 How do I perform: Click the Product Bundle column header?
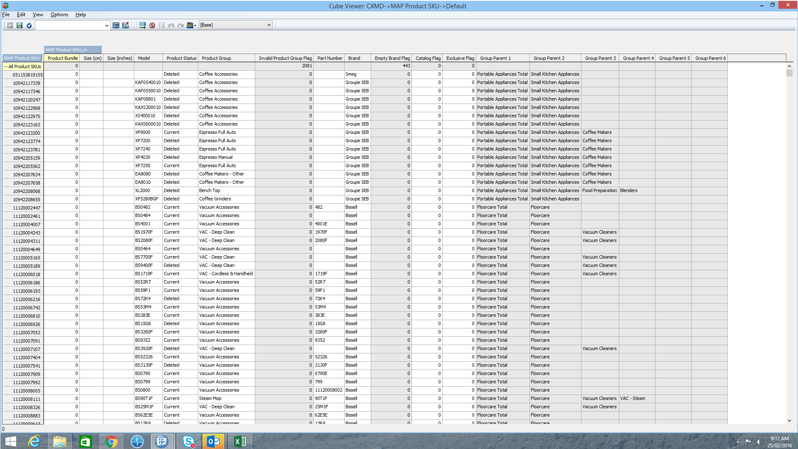(62, 58)
